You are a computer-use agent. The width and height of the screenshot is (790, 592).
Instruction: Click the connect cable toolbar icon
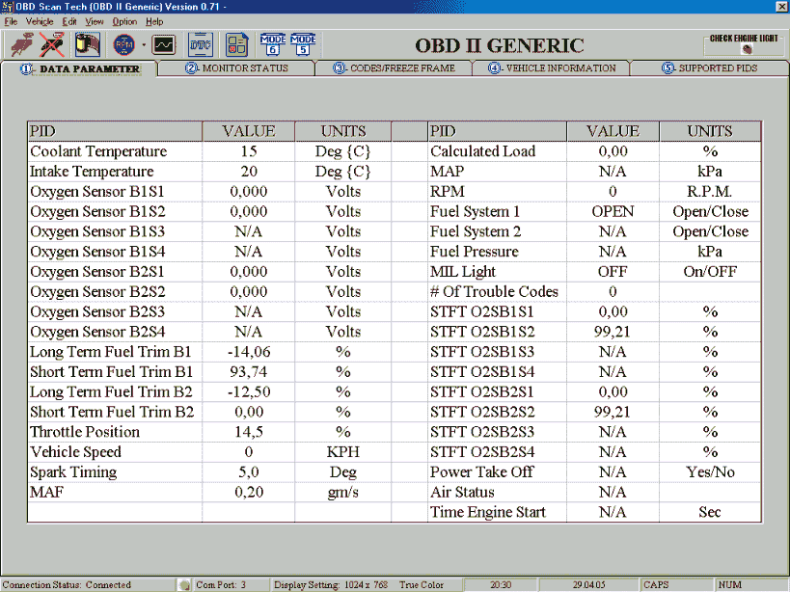click(x=22, y=43)
